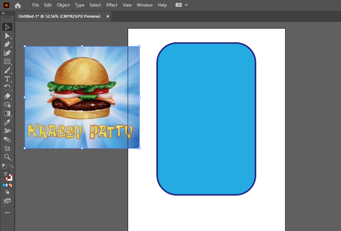This screenshot has width=341, height=231.
Task: Select the Pen tool
Action: 7,44
